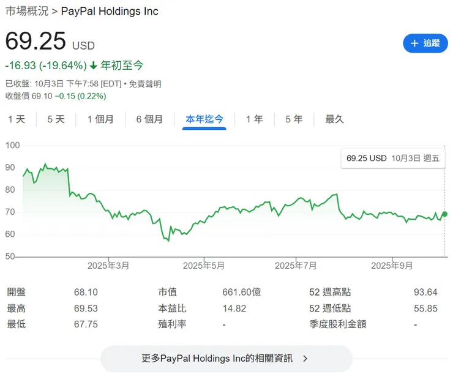Screen dimensions: 453x377
Task: Click the 100 y-axis label
Action: coord(13,145)
